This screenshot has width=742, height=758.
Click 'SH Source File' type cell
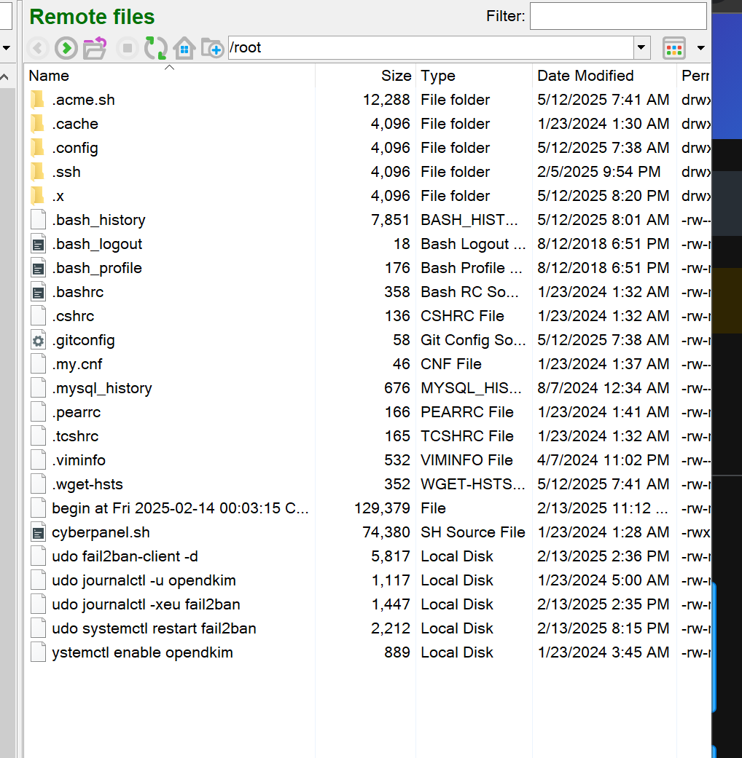point(473,532)
